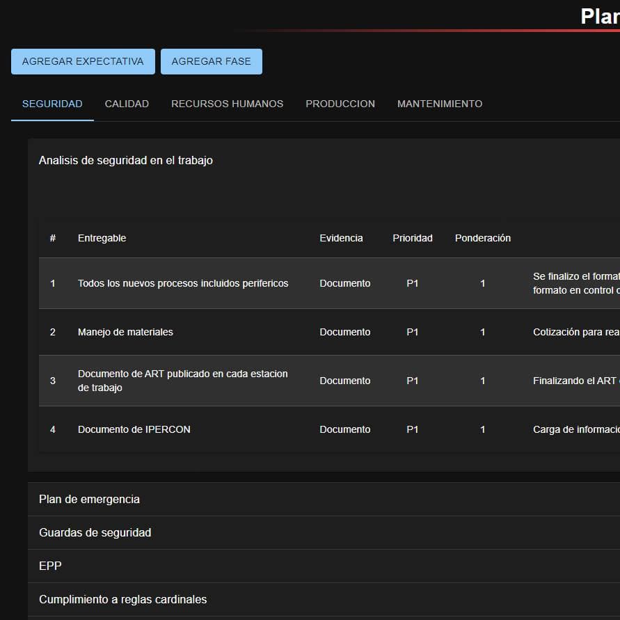Screen dimensions: 620x620
Task: Click the Prioridad column header
Action: (x=412, y=238)
